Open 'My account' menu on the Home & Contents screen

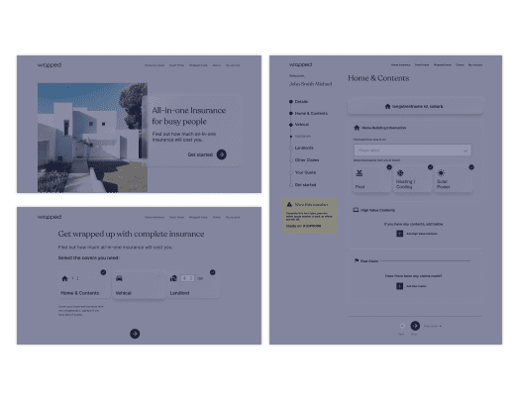pyautogui.click(x=475, y=64)
